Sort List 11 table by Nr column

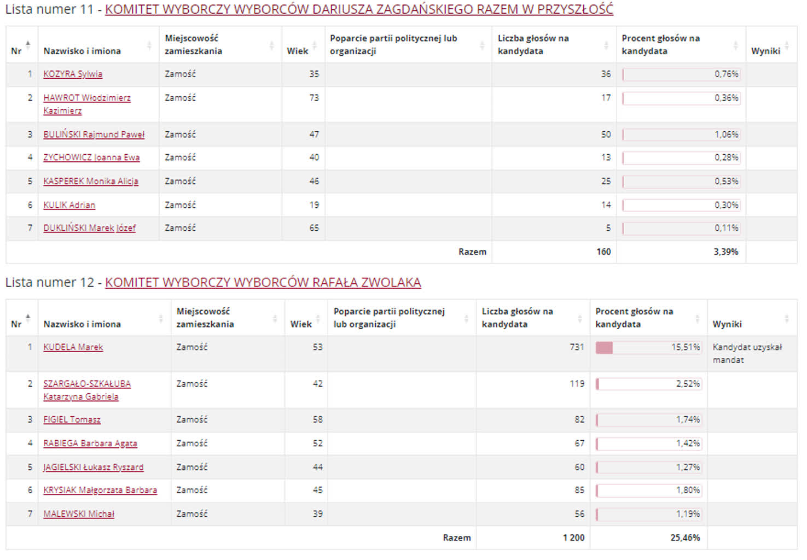coord(28,44)
